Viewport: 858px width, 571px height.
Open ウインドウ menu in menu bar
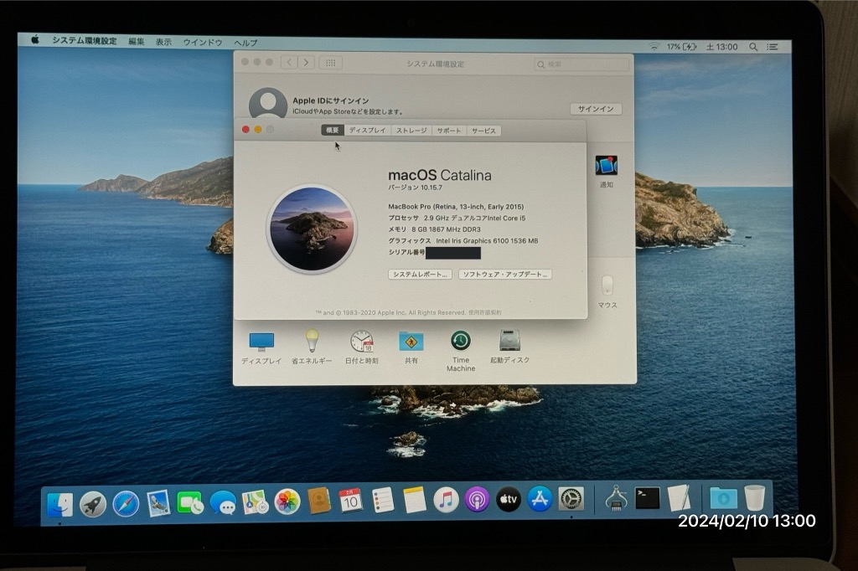(x=203, y=42)
